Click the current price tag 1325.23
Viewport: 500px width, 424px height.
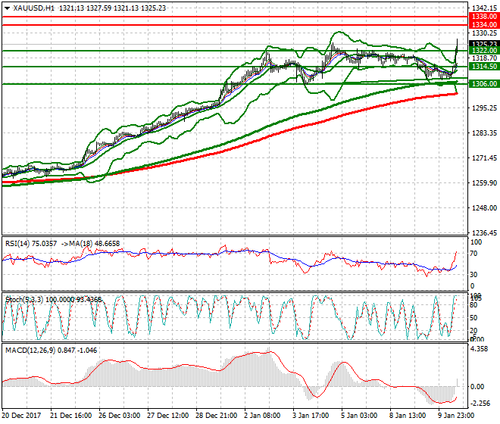[484, 44]
